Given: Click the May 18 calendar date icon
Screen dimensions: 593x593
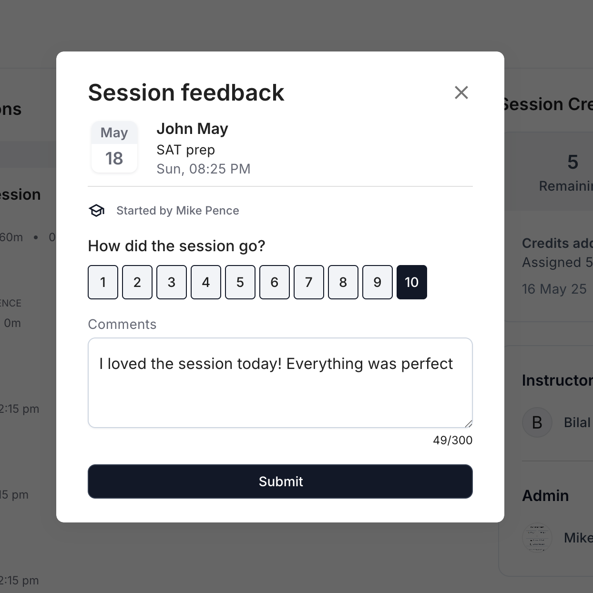Looking at the screenshot, I should 114,147.
